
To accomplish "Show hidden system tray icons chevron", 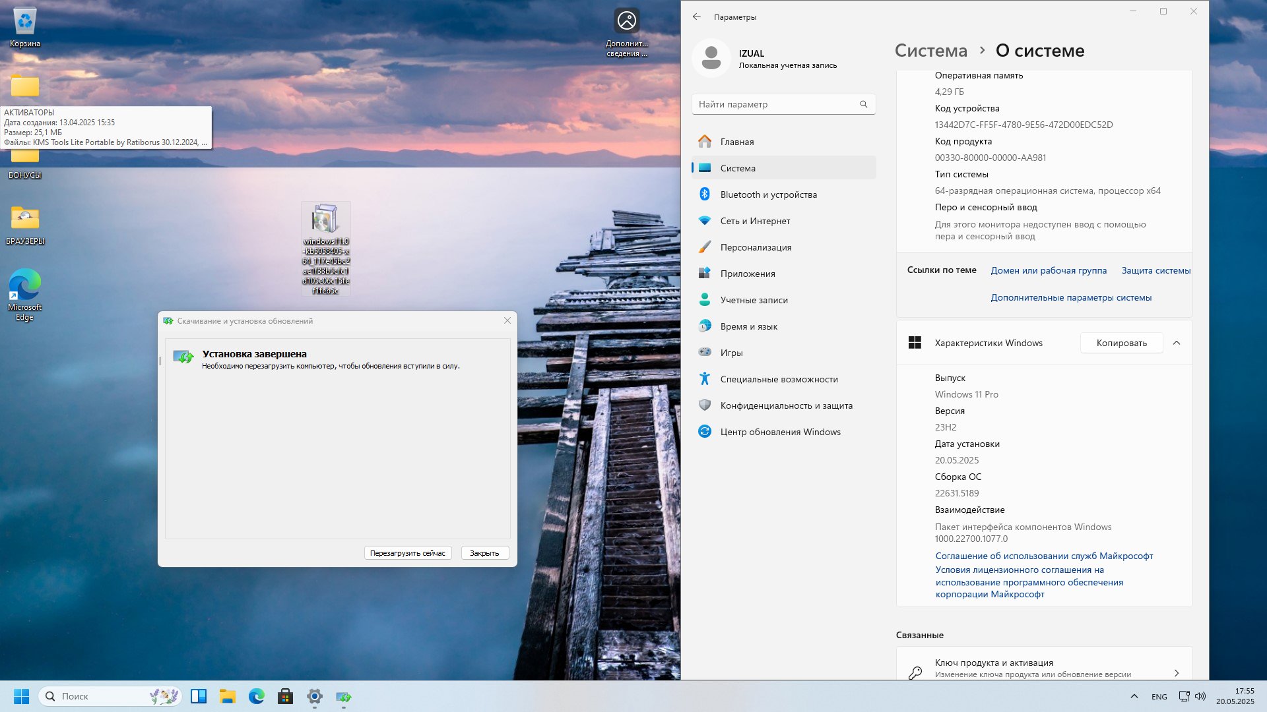I will point(1134,696).
